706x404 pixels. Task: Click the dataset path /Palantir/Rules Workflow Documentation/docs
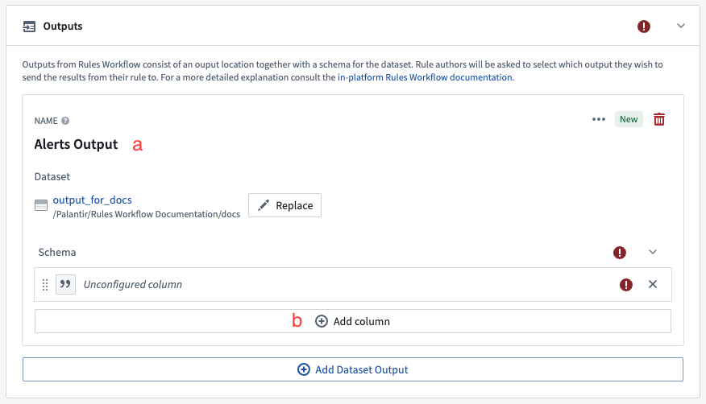[147, 214]
